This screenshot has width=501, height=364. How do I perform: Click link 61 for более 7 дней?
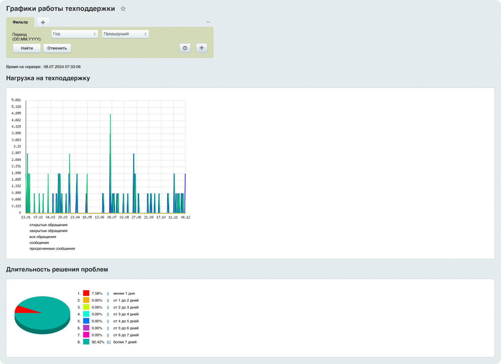click(109, 342)
